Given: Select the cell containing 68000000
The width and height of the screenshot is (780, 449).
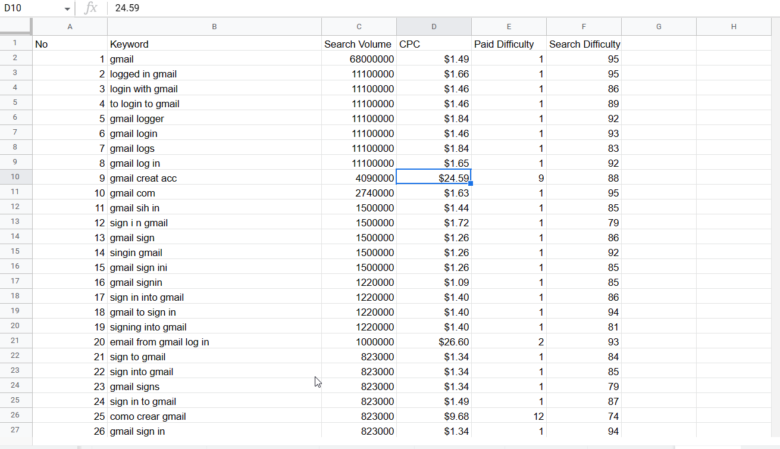Looking at the screenshot, I should point(359,59).
